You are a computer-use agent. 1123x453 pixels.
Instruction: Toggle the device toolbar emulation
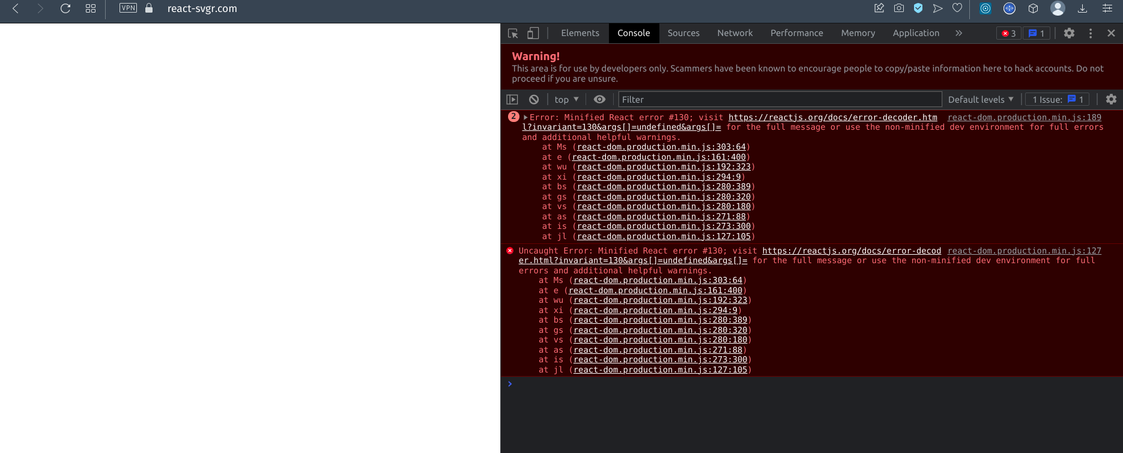tap(533, 33)
